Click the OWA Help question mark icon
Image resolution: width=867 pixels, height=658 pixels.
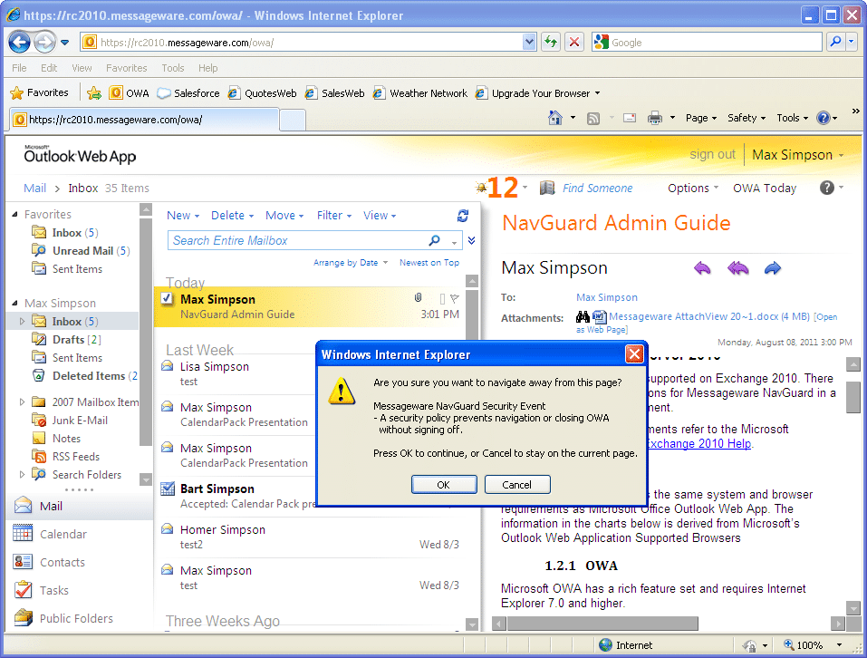(x=826, y=188)
